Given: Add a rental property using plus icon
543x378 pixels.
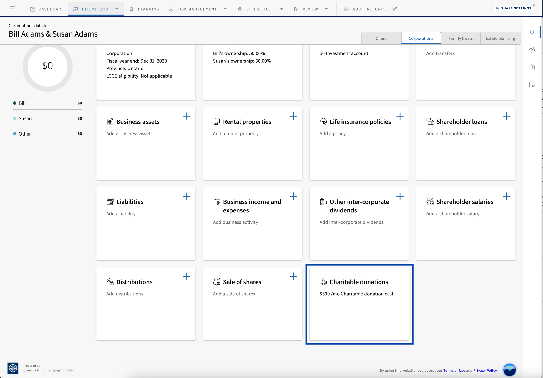Looking at the screenshot, I should [293, 116].
